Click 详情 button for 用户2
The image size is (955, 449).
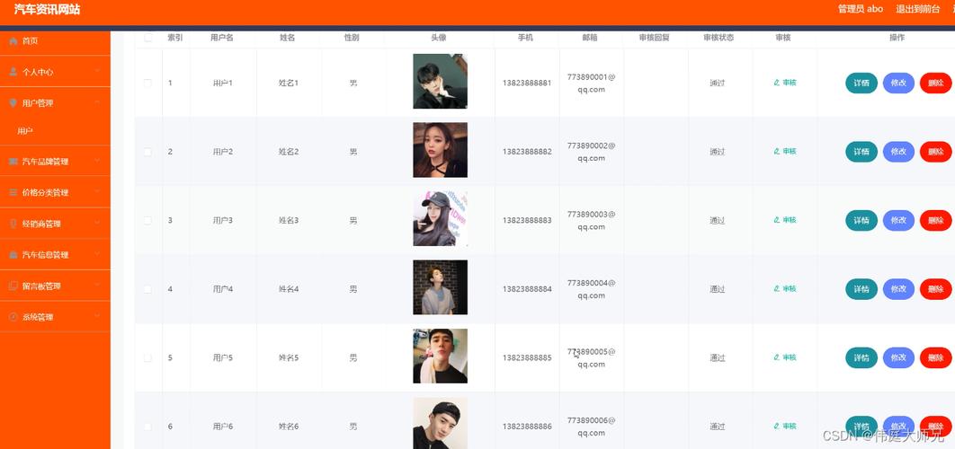pyautogui.click(x=861, y=152)
